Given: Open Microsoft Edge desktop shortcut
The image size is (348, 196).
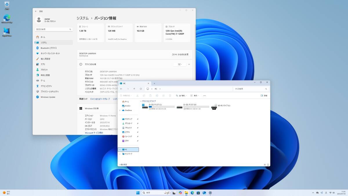Looking at the screenshot, I should tap(7, 19).
